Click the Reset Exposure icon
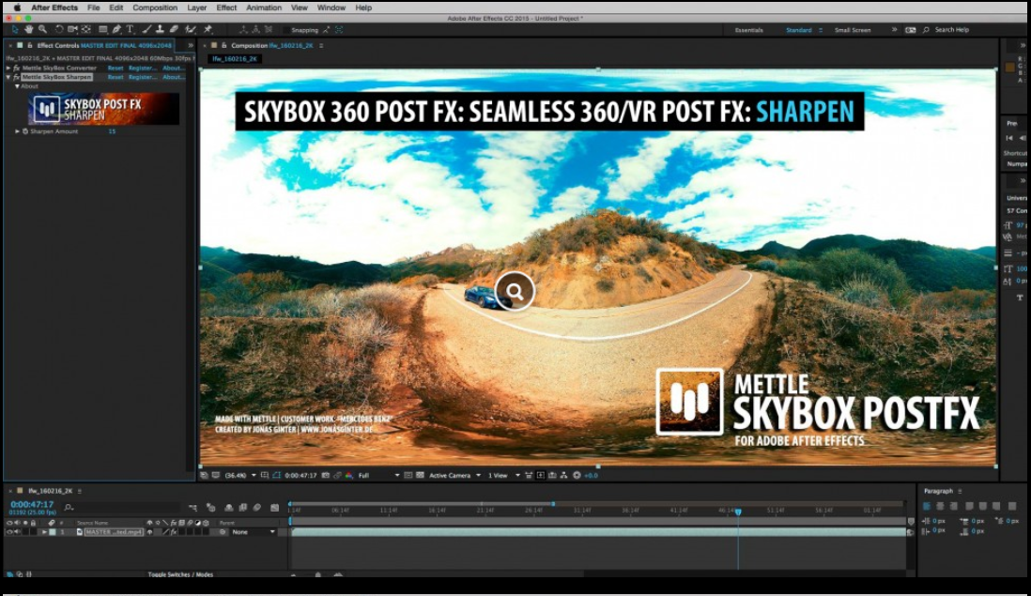 point(577,475)
